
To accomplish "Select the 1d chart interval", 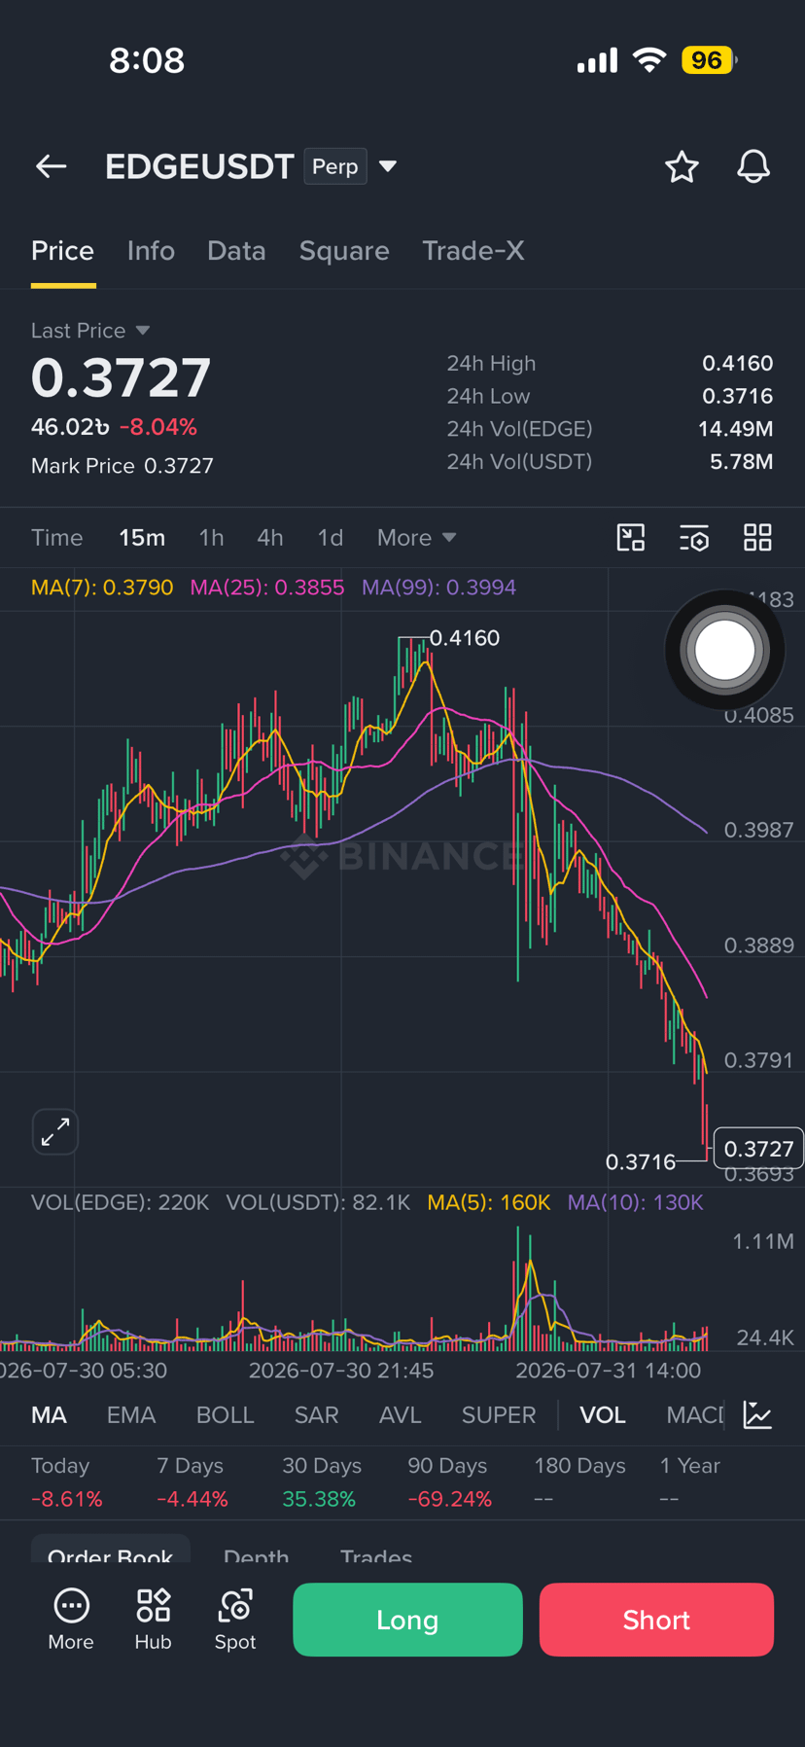I will click(x=331, y=538).
